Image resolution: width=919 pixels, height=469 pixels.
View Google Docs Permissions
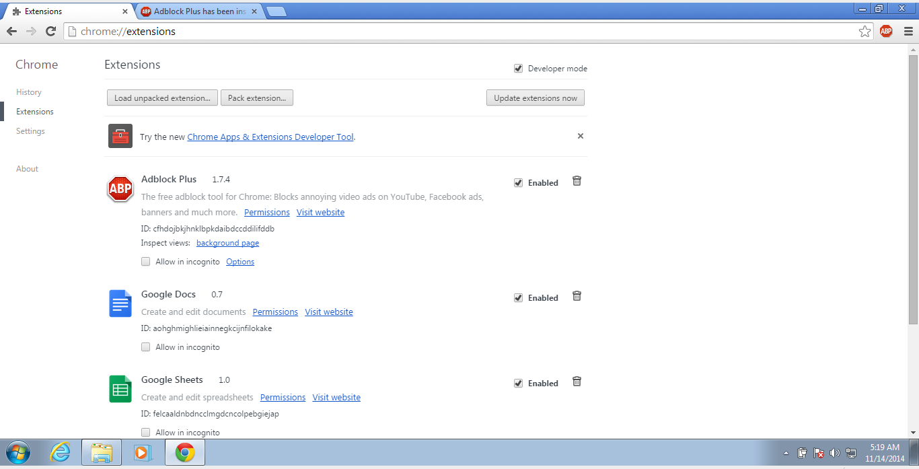(275, 312)
